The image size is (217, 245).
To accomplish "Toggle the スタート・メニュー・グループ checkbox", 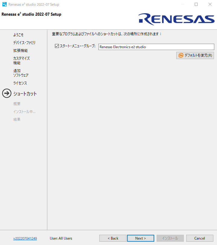I will [x=57, y=46].
